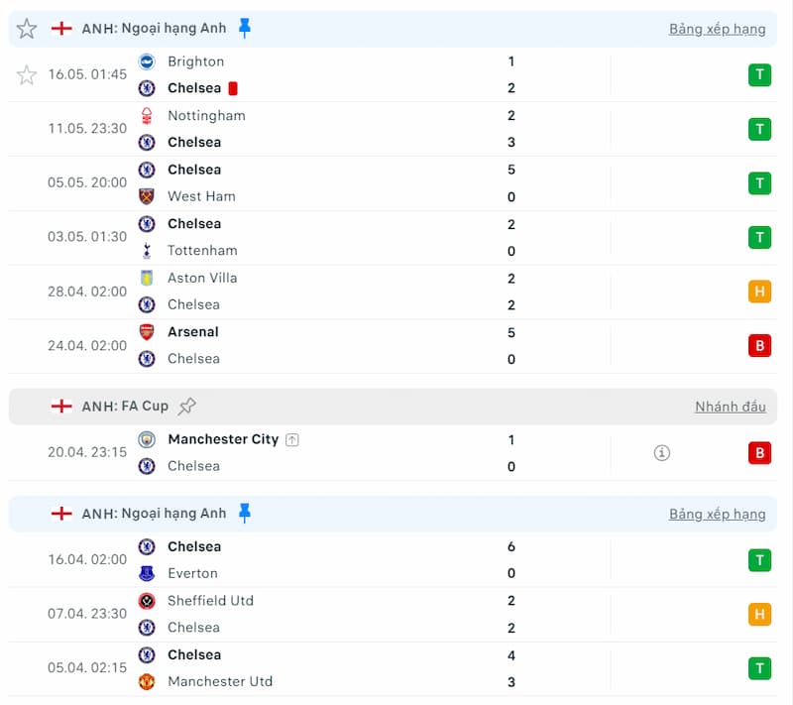Click the Aston Villa club crest
This screenshot has width=793, height=705.
tap(147, 278)
